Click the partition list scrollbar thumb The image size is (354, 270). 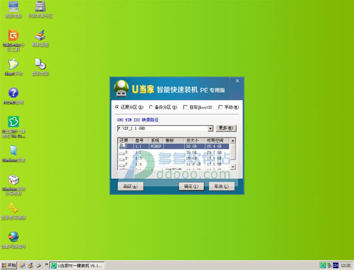coord(233,151)
